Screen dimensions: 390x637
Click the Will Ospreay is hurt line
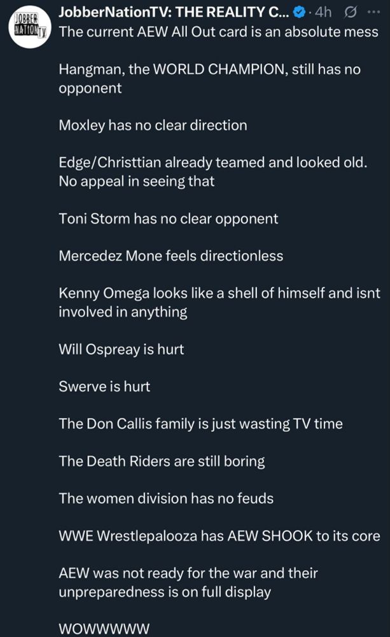click(x=121, y=349)
